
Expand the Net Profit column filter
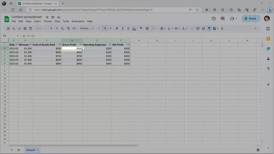coord(128,45)
